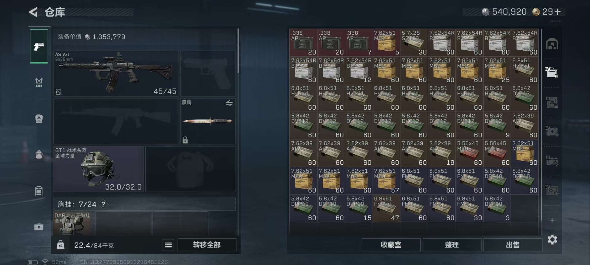Click the list view icon beside 转移全部
The width and height of the screenshot is (590, 265).
pyautogui.click(x=168, y=245)
